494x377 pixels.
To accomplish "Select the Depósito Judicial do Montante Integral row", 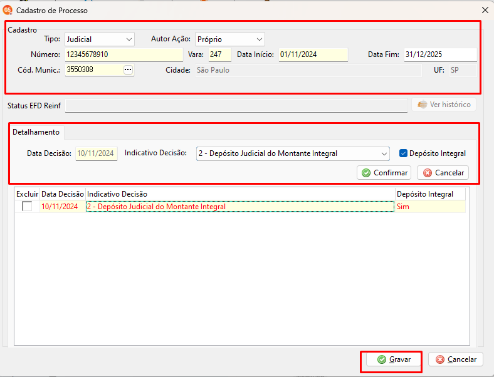I will coord(240,207).
